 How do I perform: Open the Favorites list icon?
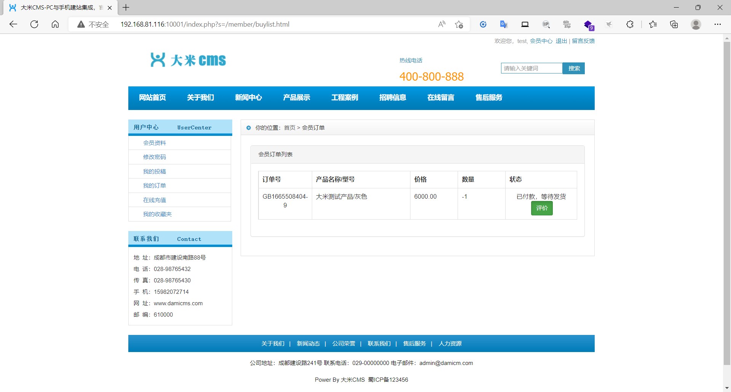[x=653, y=24]
